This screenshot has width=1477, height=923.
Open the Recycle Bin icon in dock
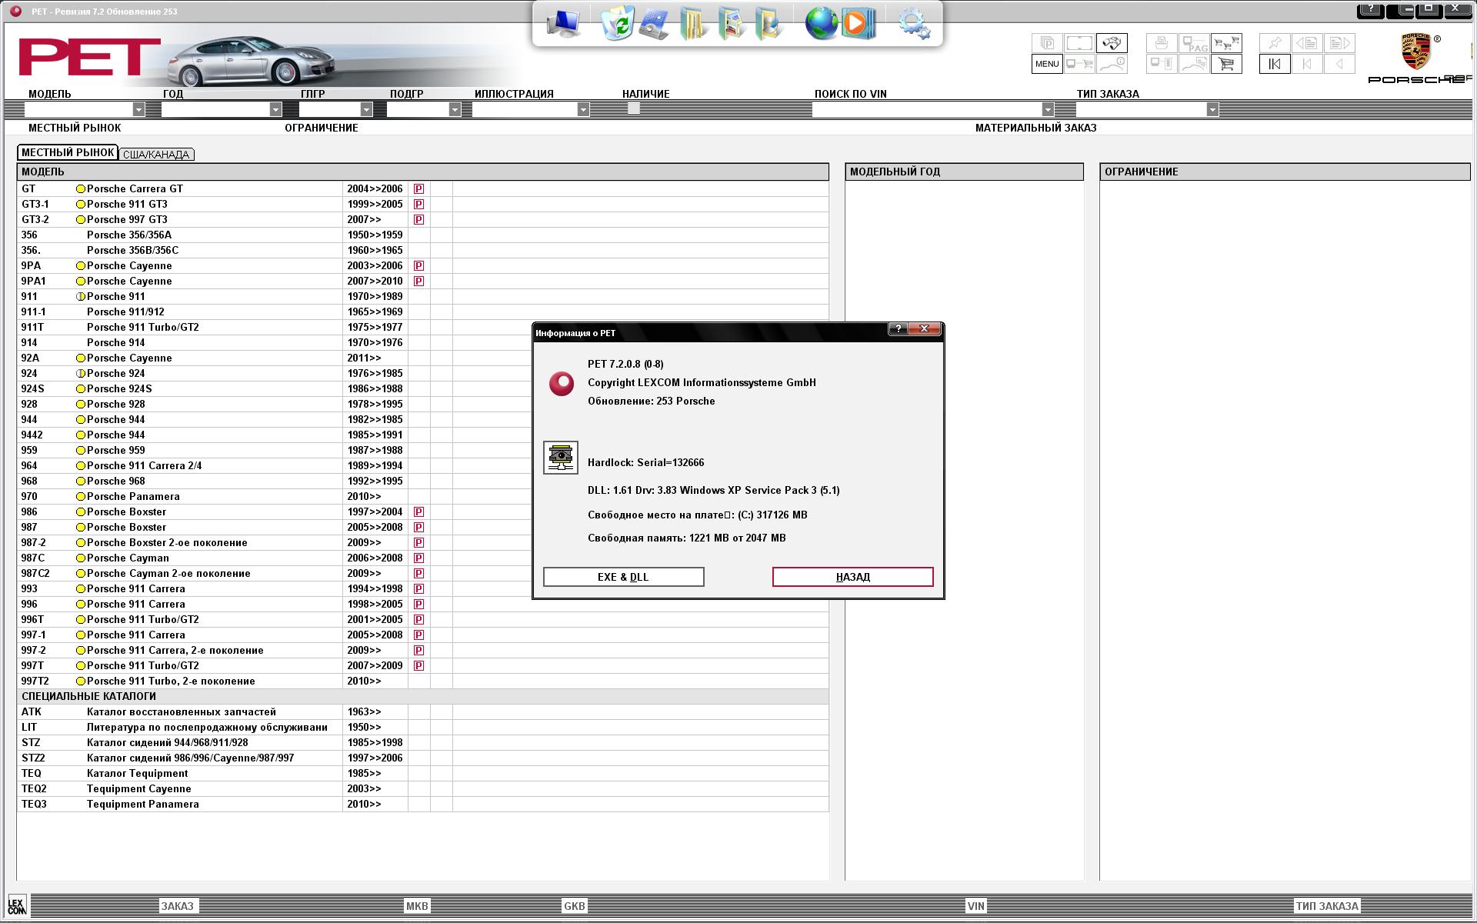tap(617, 24)
